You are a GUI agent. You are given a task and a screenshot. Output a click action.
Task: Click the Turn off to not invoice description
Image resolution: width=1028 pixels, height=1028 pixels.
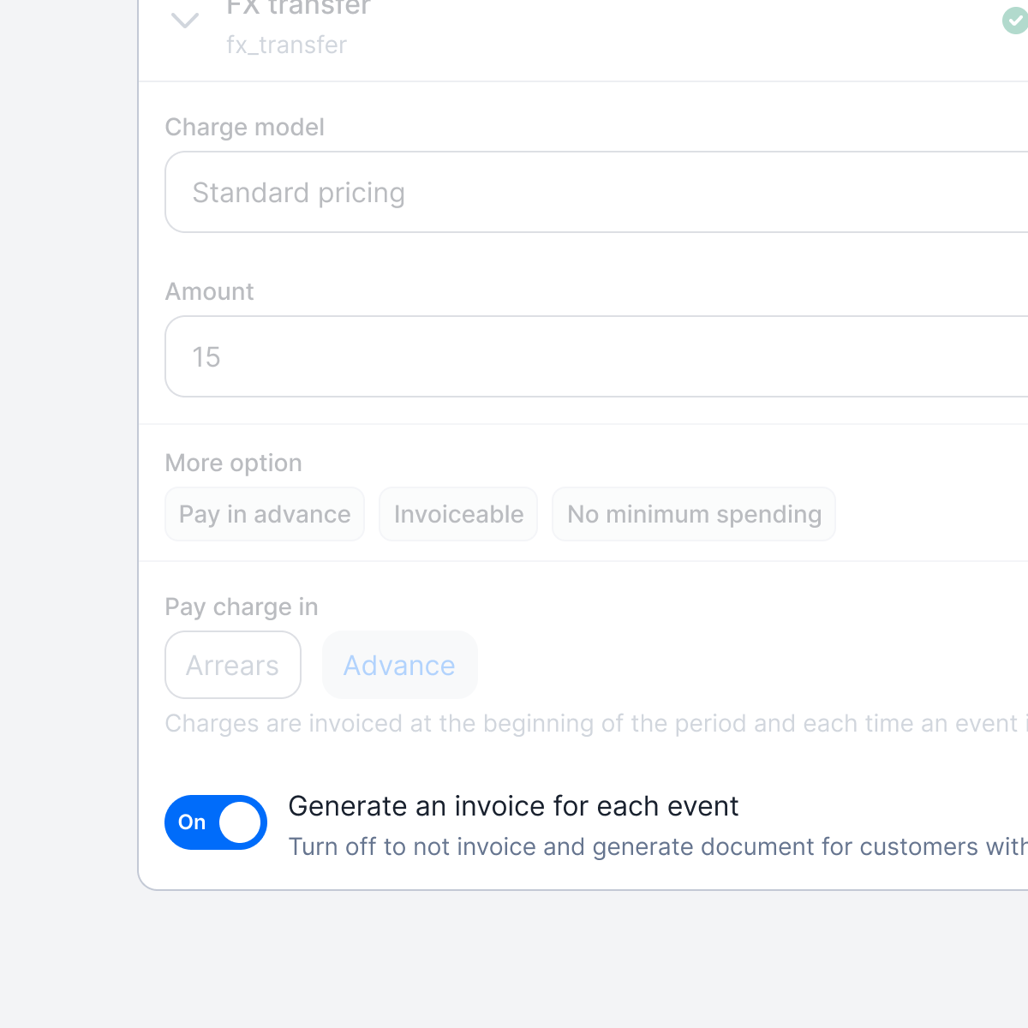pyautogui.click(x=658, y=846)
